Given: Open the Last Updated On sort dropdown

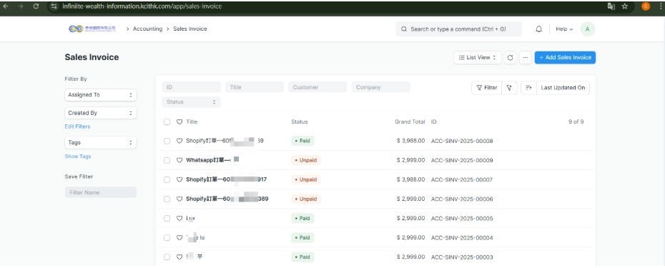Looking at the screenshot, I should tap(563, 88).
